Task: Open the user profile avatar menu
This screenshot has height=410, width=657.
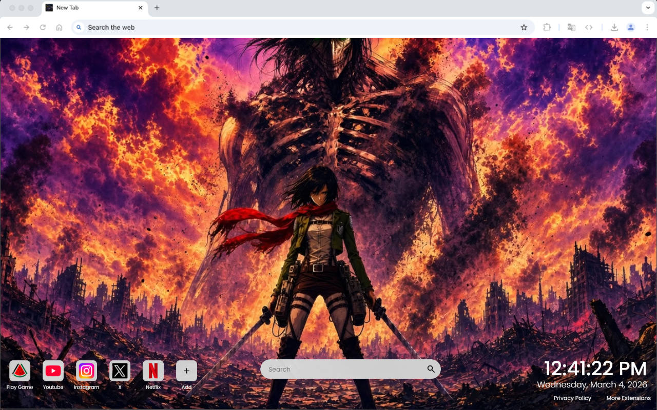Action: [631, 27]
